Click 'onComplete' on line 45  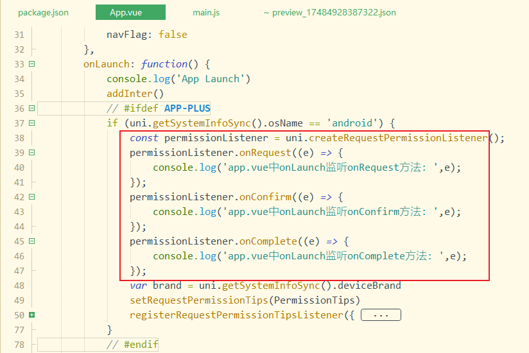click(268, 241)
